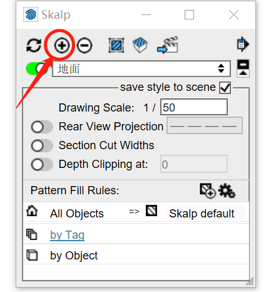Enable Rear View Projection toggle
This screenshot has height=292, width=266.
pyautogui.click(x=42, y=127)
